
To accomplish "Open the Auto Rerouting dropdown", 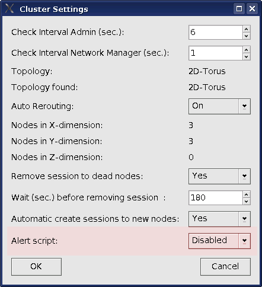I will click(244, 106).
